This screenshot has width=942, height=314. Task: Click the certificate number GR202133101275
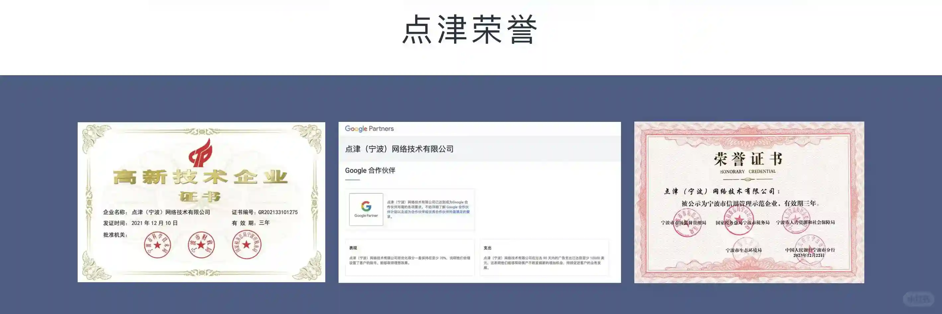click(x=277, y=212)
